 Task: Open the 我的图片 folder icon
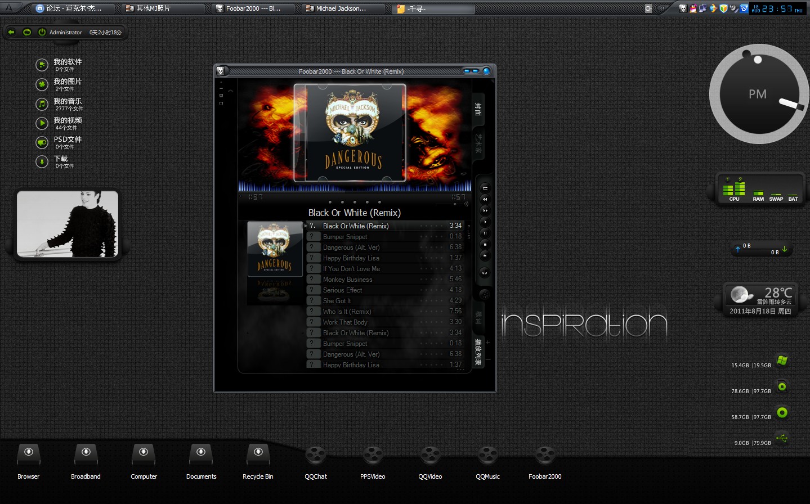point(42,85)
